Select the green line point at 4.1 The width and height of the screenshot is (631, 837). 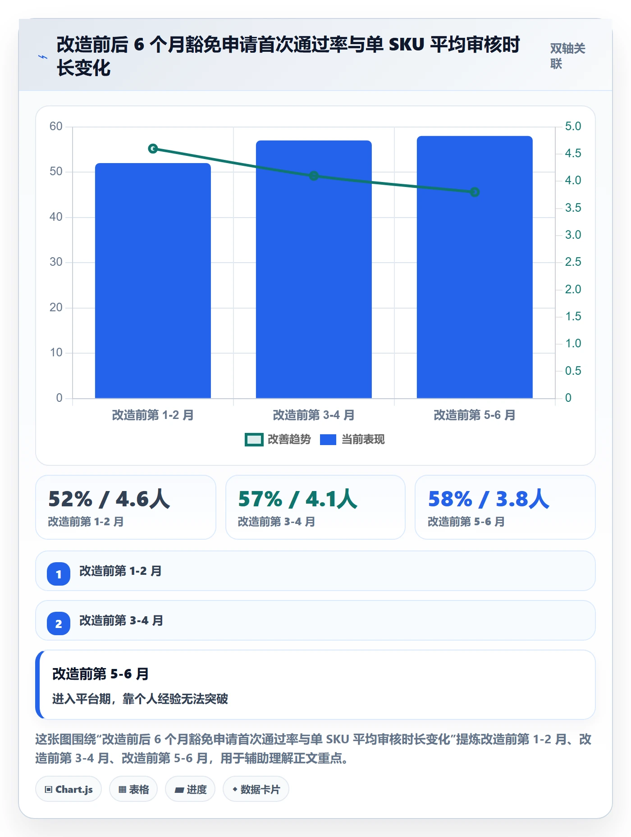(314, 176)
